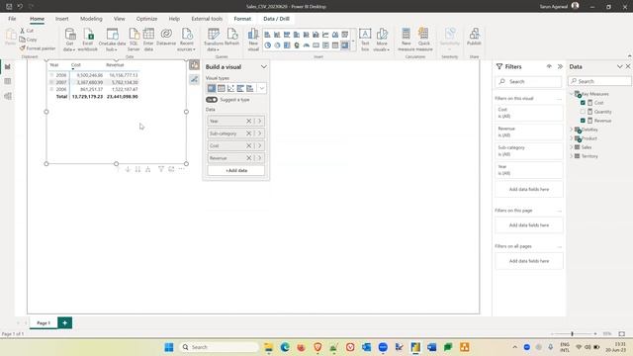Open More options ellipsis below table visual
Screen dimensions: 633x356
181,169
